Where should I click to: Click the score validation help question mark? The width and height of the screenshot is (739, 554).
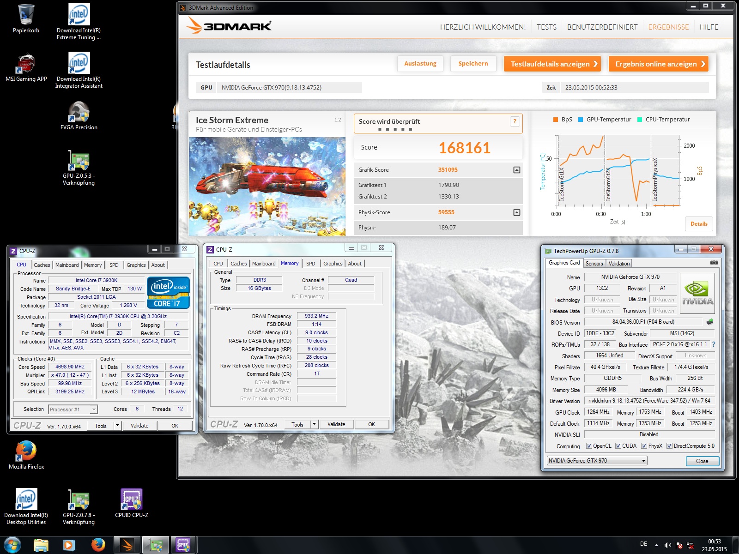click(x=515, y=121)
